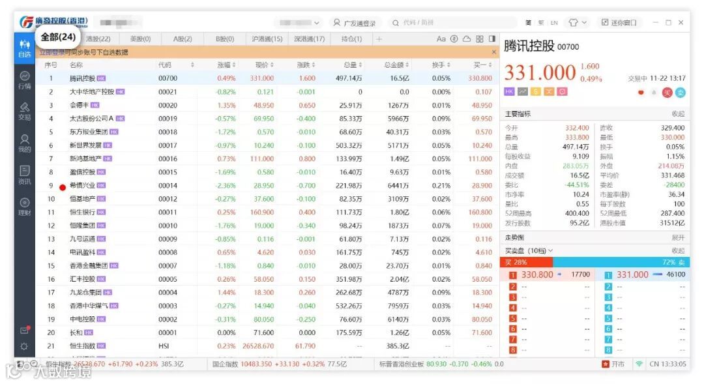This screenshot has height=384, width=704.
Task: Click the 国企指数 ticker in the status bar
Action: point(279,364)
